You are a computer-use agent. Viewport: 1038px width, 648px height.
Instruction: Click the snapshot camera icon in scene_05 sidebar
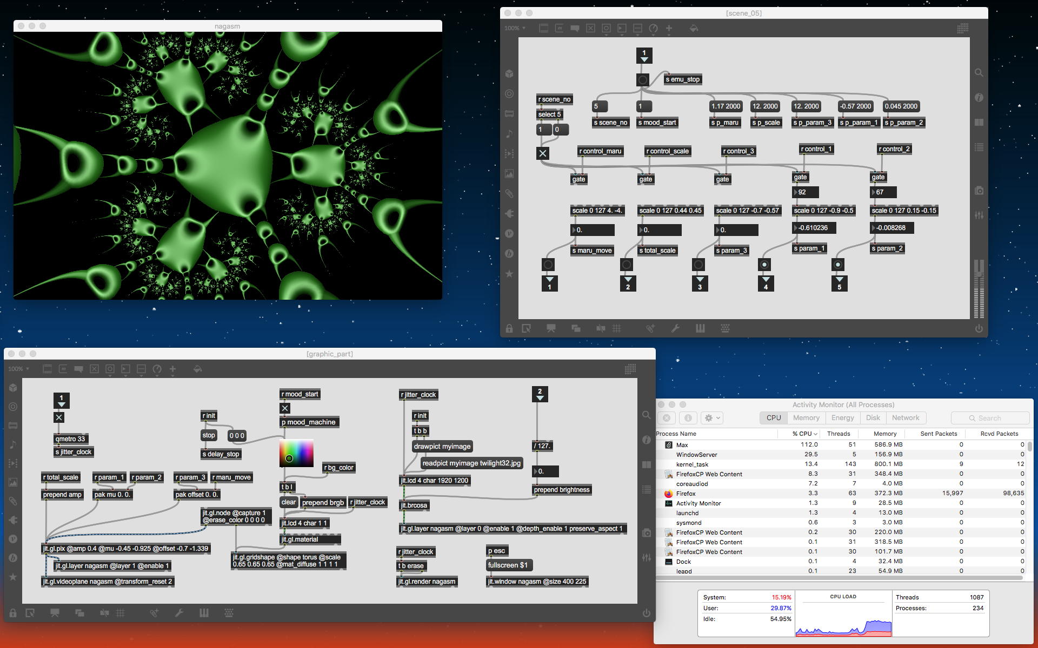click(x=979, y=191)
